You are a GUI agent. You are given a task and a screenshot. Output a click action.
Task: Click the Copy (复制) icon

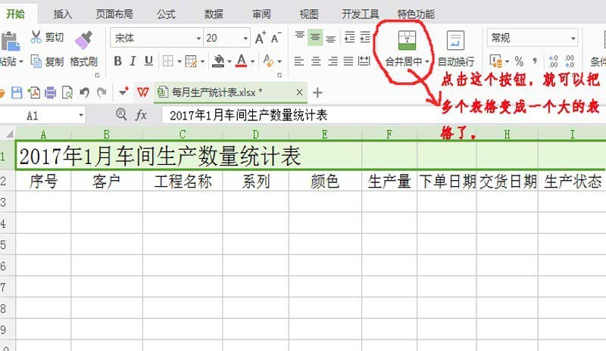[36, 61]
